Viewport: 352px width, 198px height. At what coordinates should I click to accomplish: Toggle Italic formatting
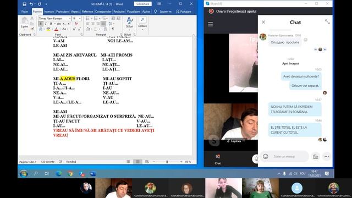coord(46,24)
